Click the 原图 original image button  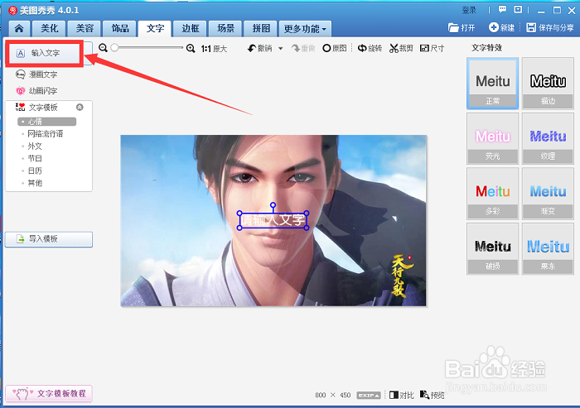click(335, 48)
